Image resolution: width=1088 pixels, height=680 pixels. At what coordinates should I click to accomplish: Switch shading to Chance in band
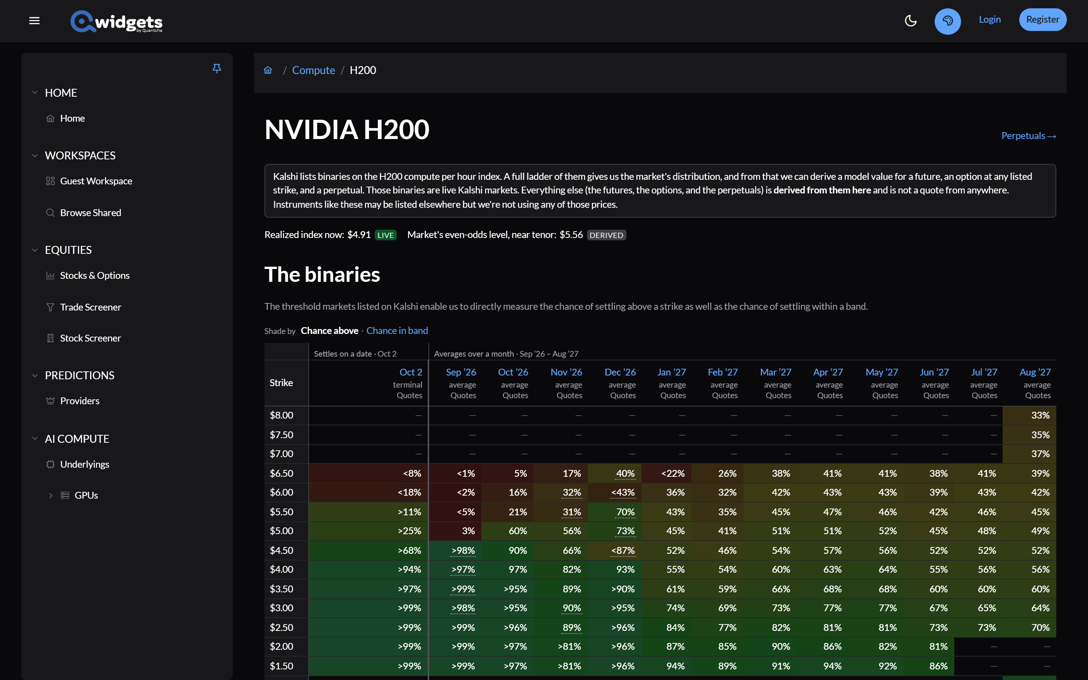point(397,331)
